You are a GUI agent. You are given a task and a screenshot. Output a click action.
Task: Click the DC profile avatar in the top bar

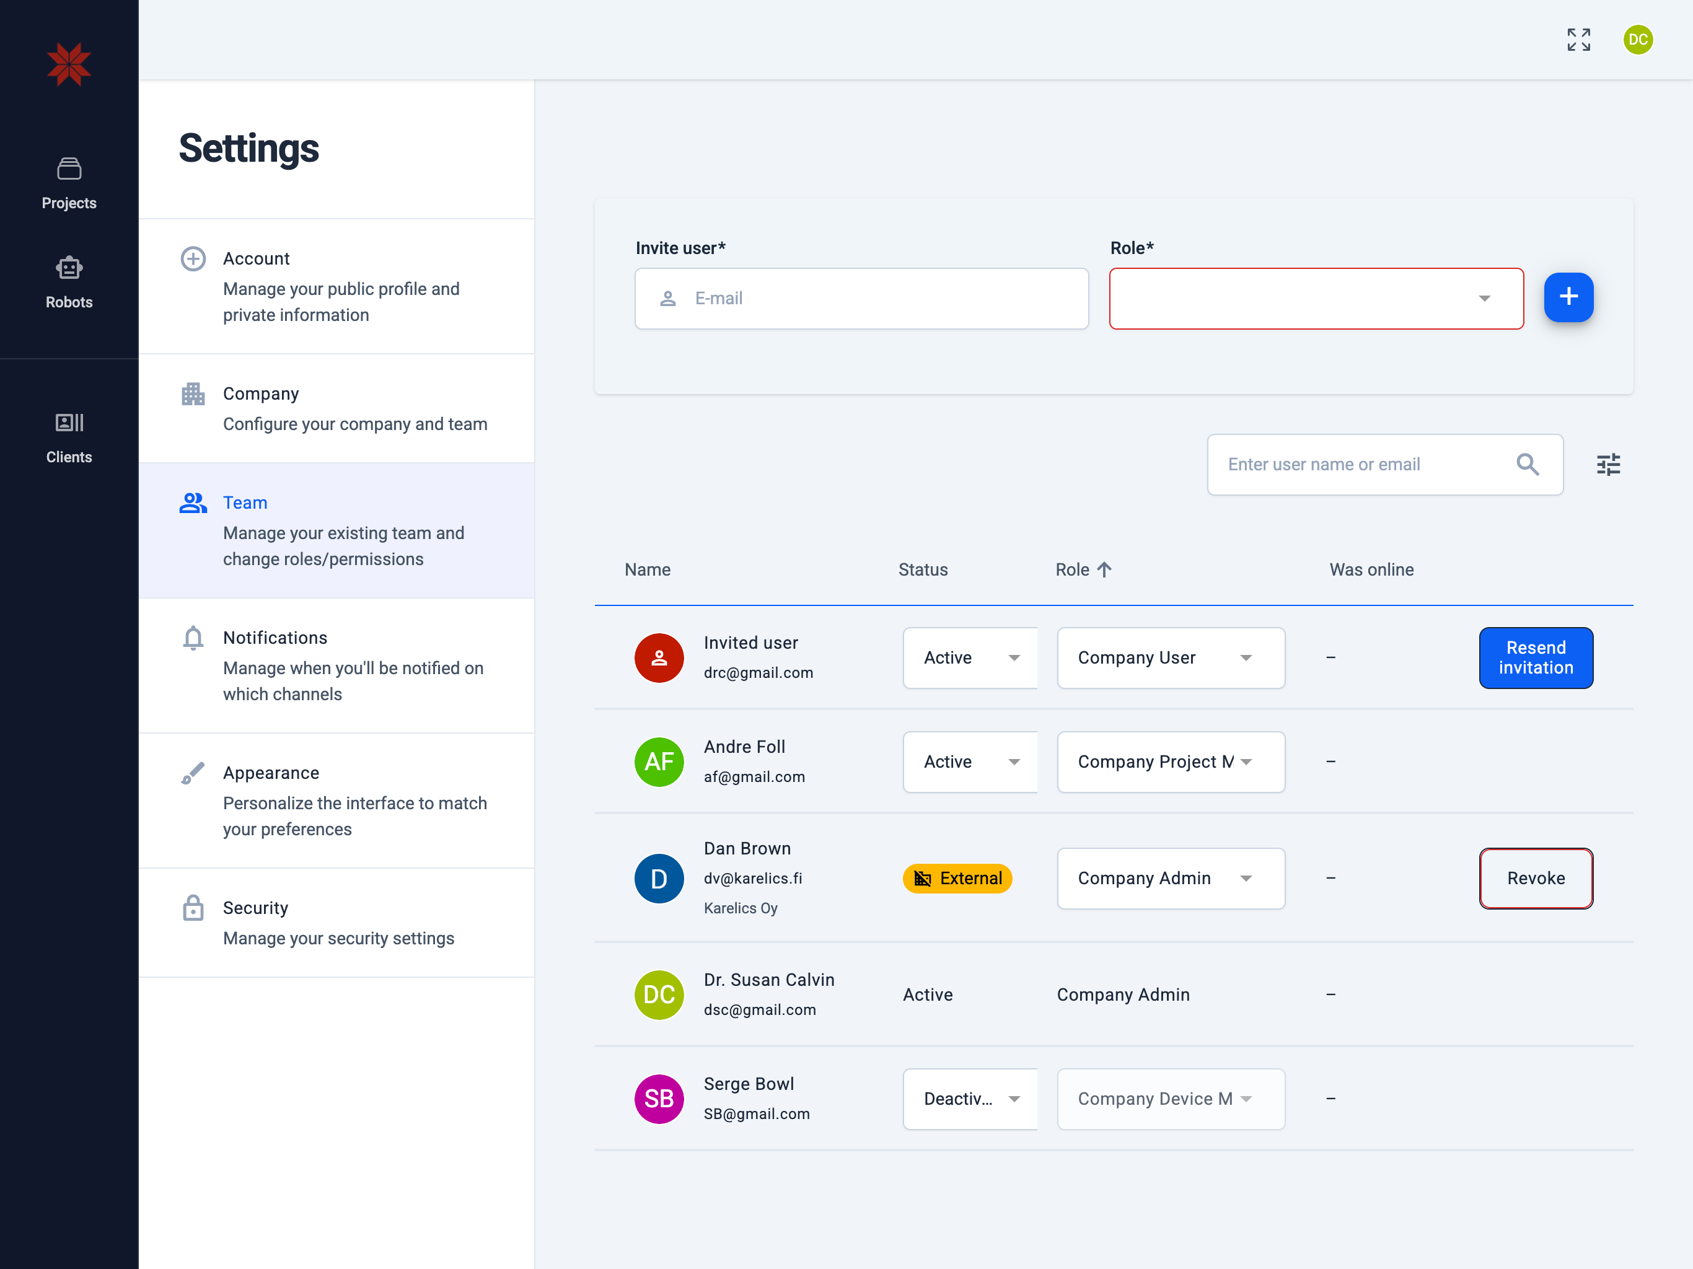[1637, 40]
